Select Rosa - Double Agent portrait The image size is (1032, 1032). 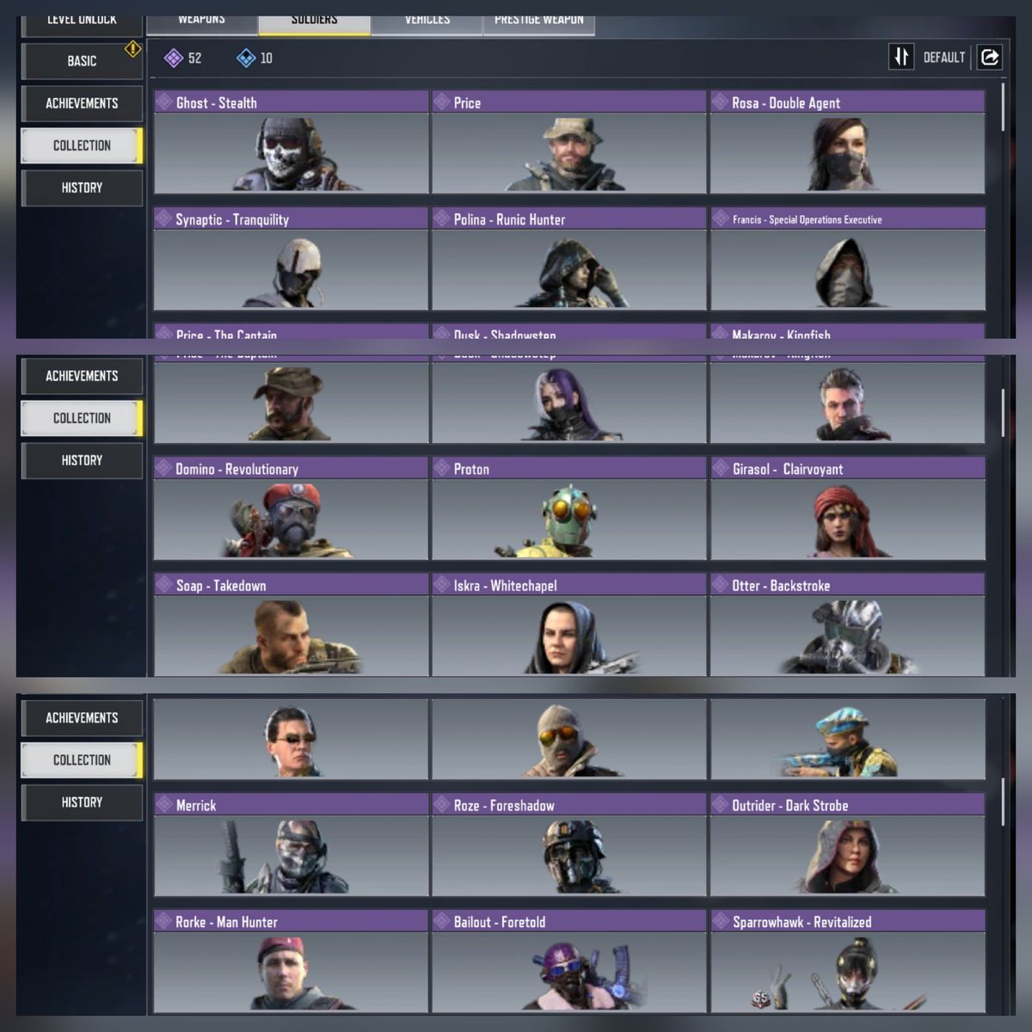click(848, 153)
